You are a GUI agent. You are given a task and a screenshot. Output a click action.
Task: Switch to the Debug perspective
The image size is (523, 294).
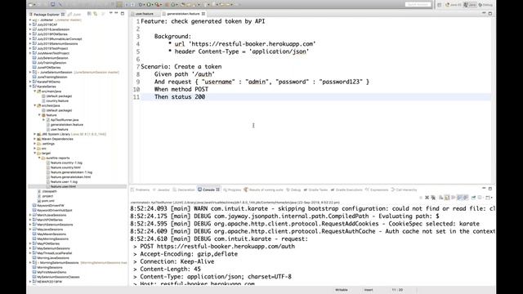[485, 5]
